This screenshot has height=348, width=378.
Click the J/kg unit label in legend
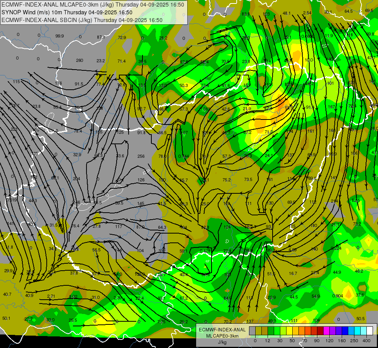click(222, 342)
